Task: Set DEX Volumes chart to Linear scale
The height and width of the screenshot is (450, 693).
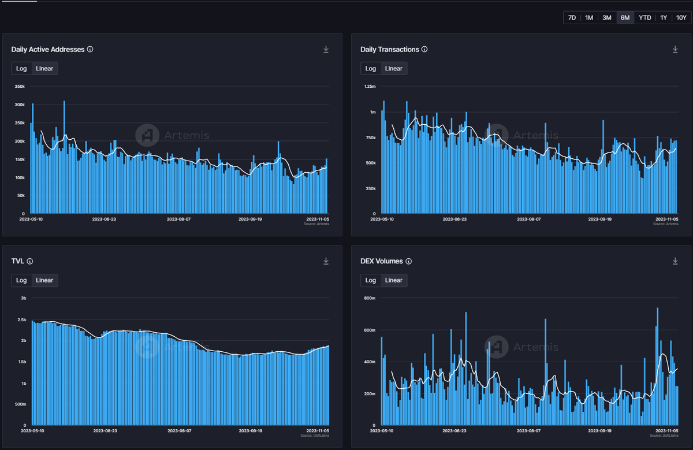Action: click(x=394, y=280)
